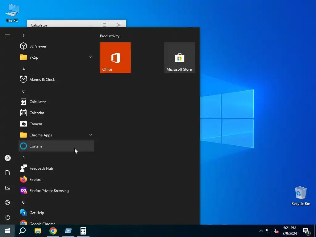This screenshot has width=316, height=237.
Task: Click the Productivity group title
Action: pos(110,36)
